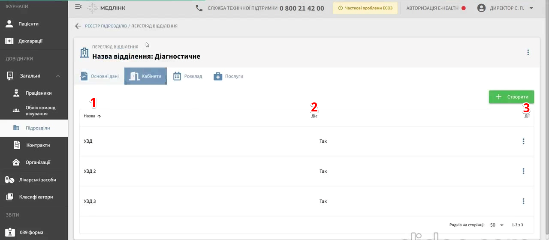Switch to the Кабінети tab
The width and height of the screenshot is (549, 240).
coord(145,76)
